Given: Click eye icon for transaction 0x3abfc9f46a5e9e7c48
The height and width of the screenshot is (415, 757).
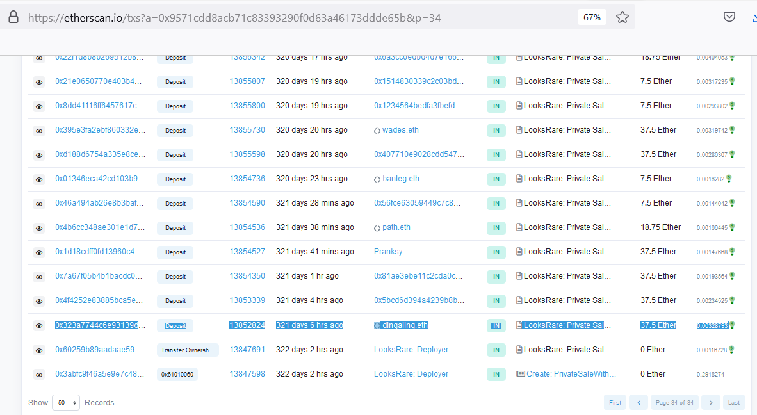Looking at the screenshot, I should [39, 375].
